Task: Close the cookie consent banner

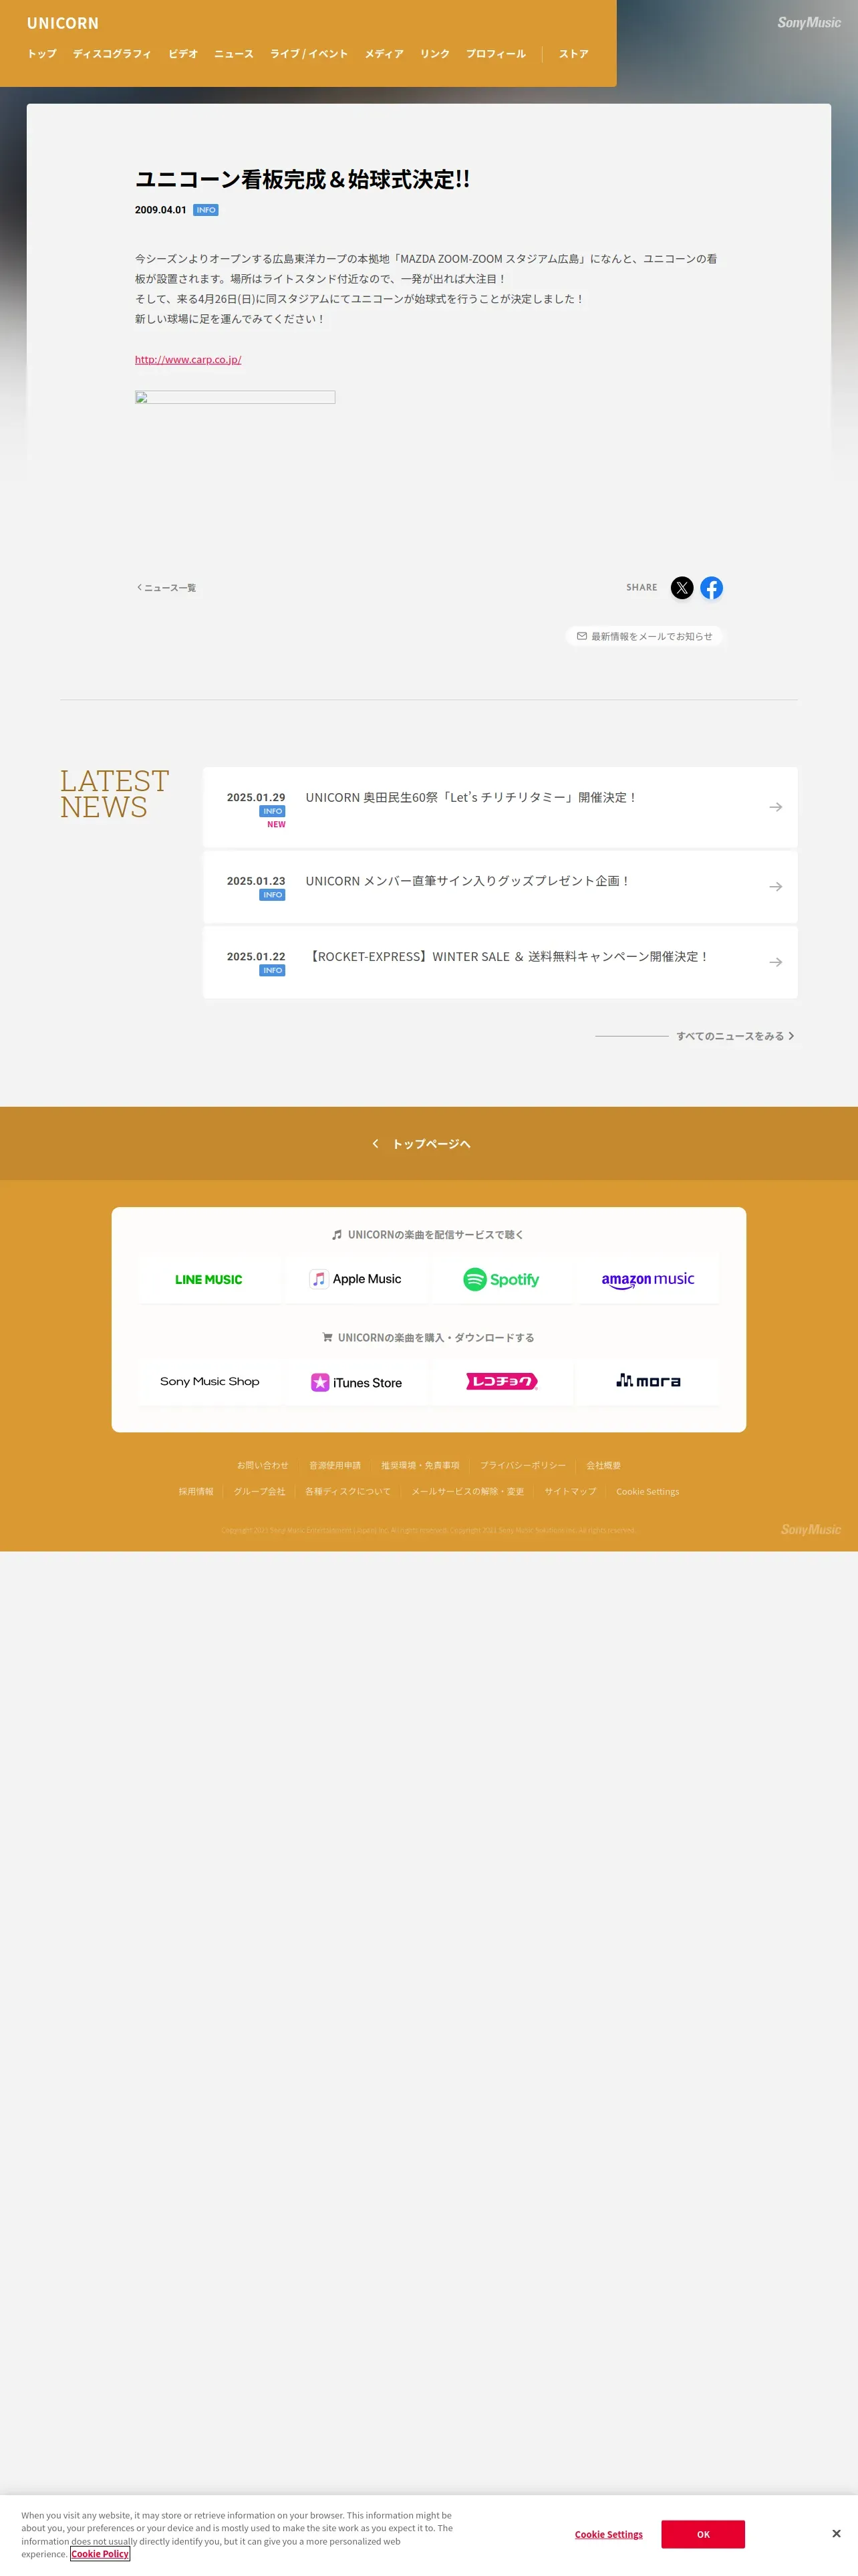Action: pos(836,2533)
